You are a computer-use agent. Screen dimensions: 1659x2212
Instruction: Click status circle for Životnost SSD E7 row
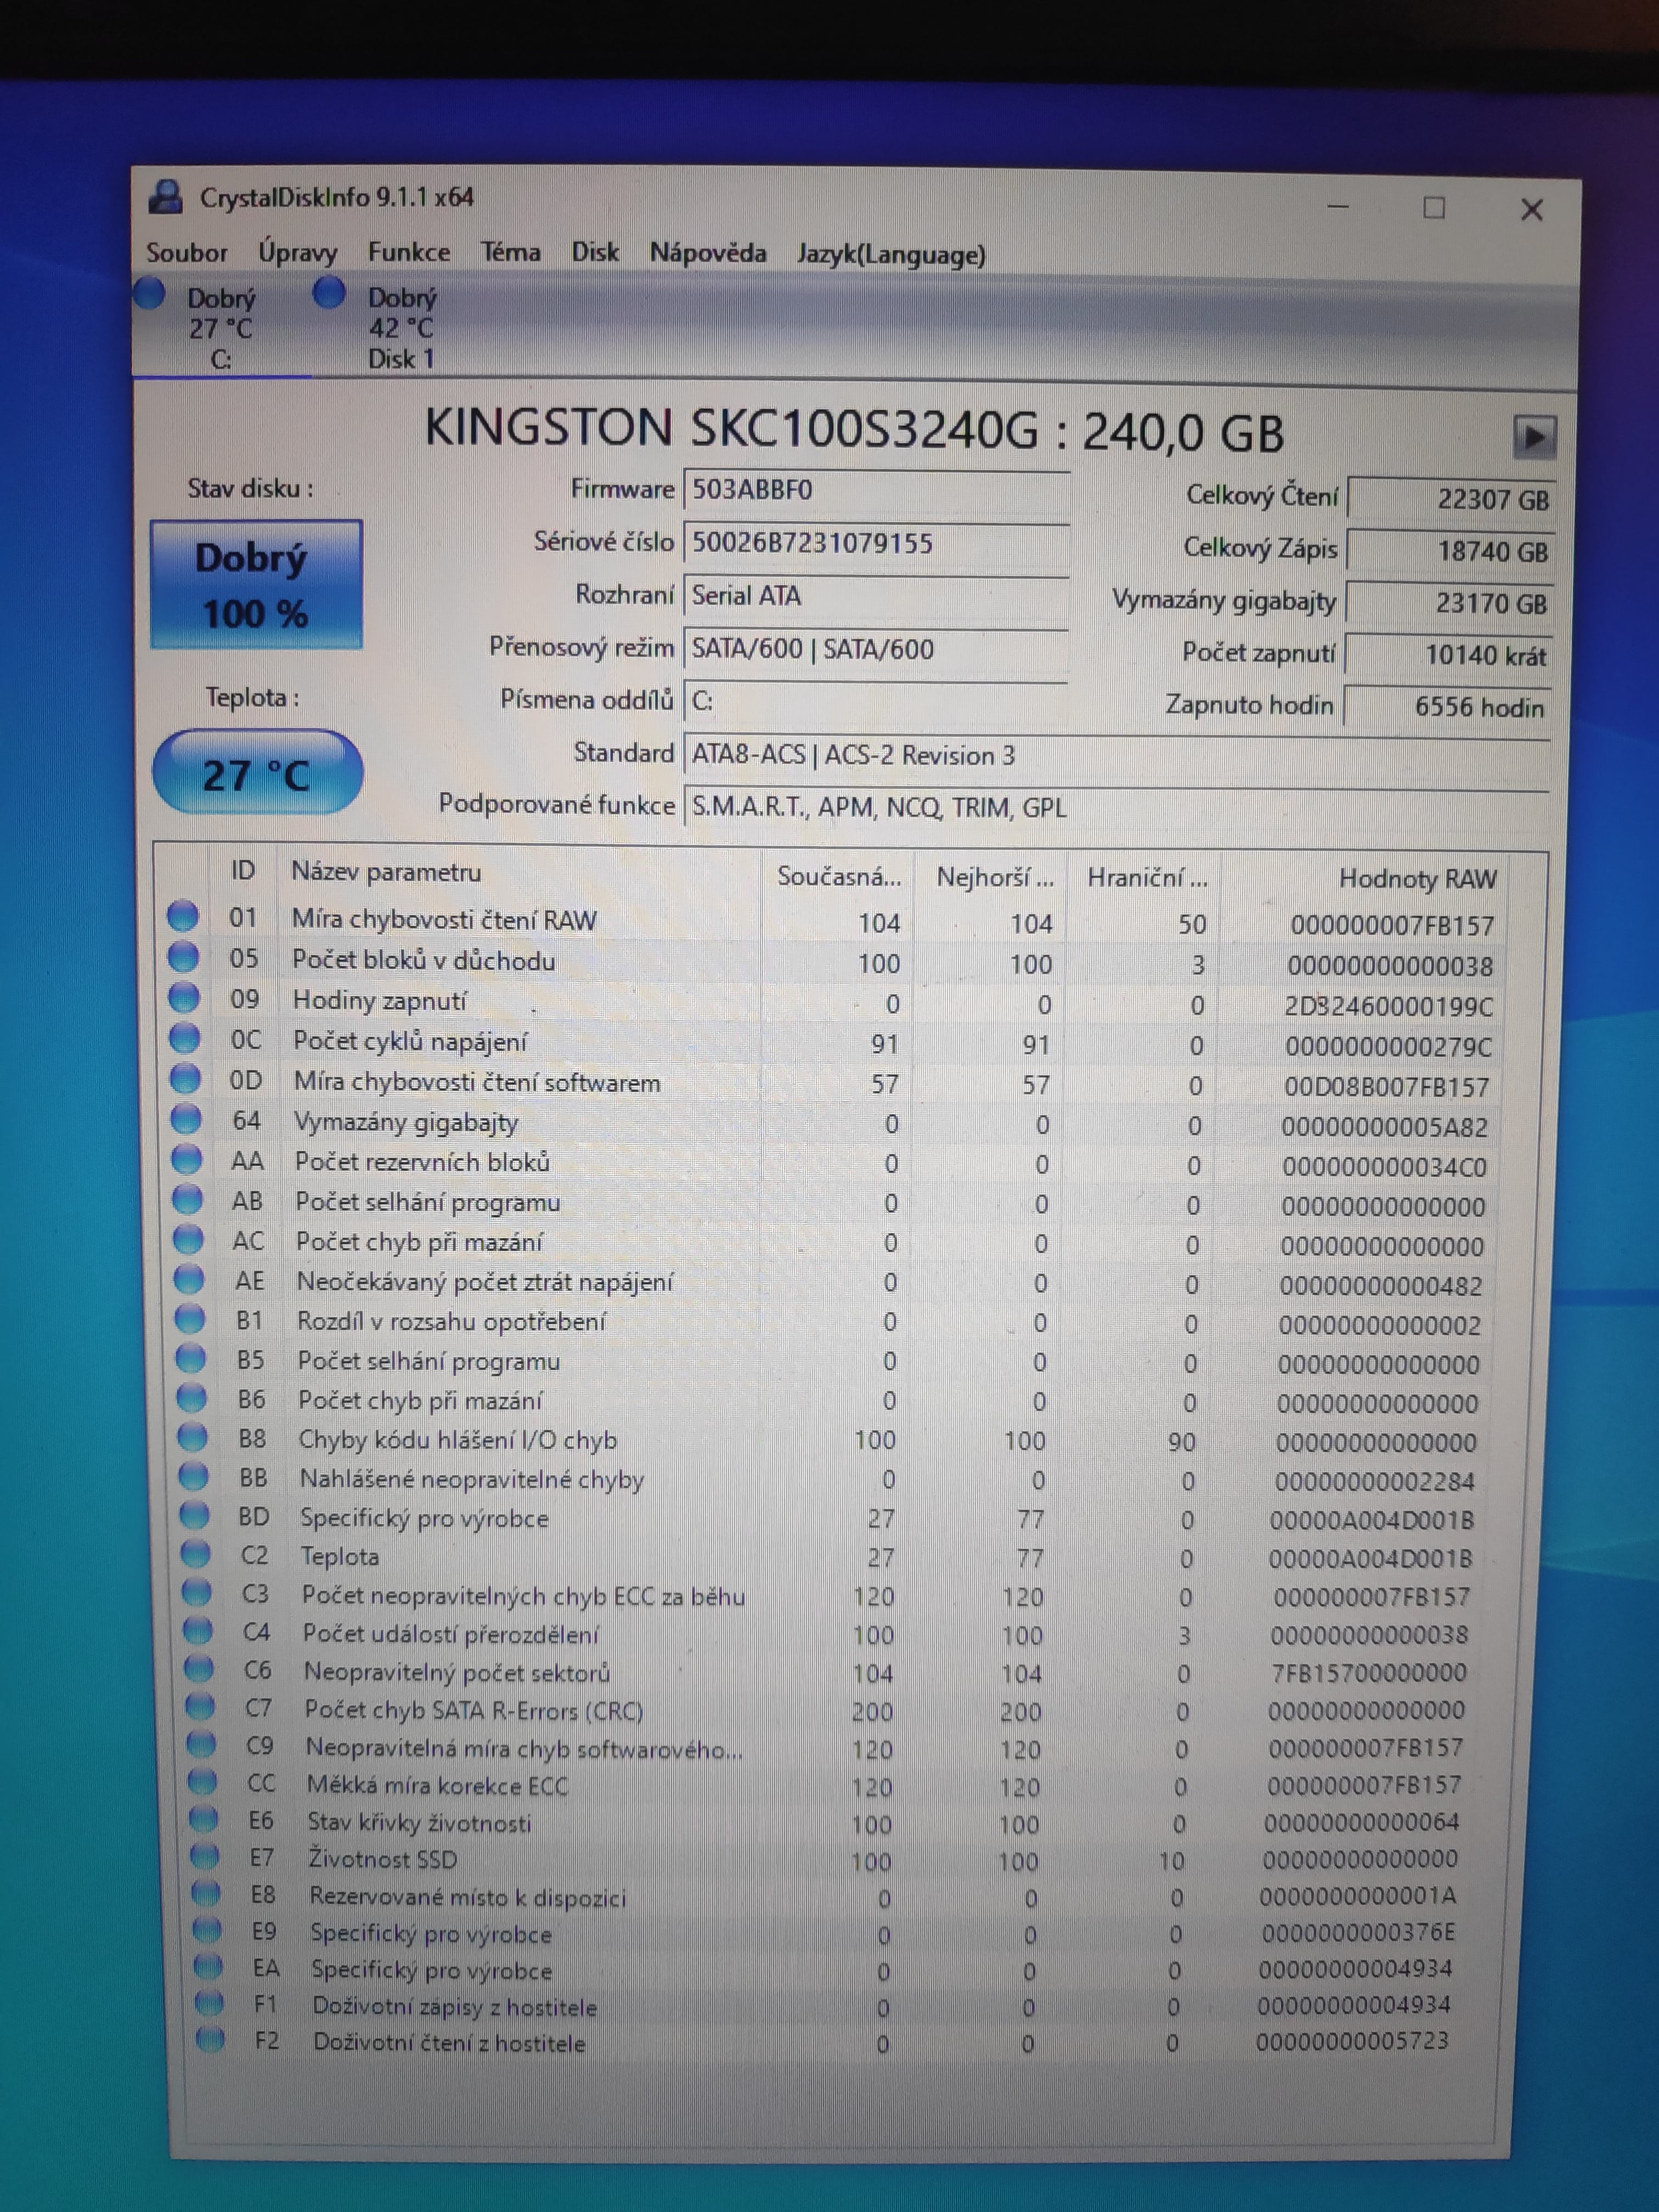(x=204, y=1857)
